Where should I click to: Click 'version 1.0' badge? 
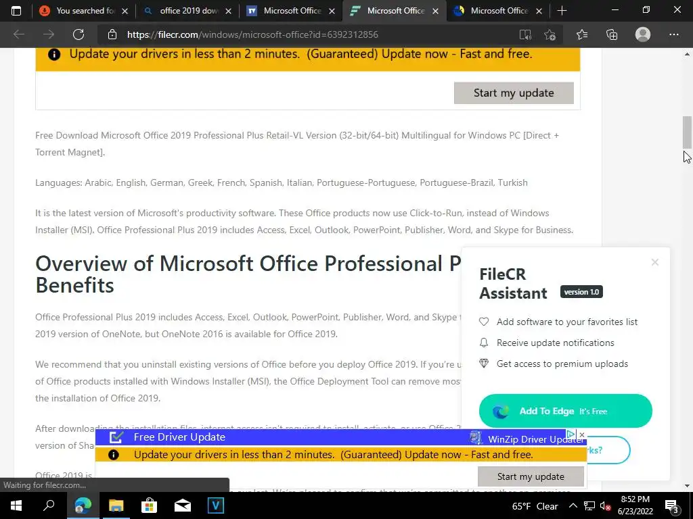pyautogui.click(x=581, y=292)
